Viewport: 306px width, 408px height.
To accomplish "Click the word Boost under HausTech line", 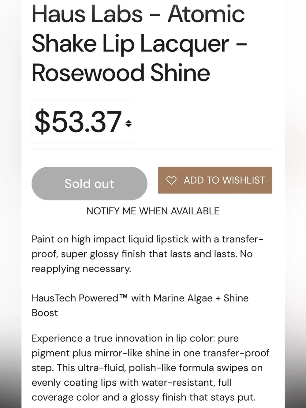I will [x=45, y=313].
